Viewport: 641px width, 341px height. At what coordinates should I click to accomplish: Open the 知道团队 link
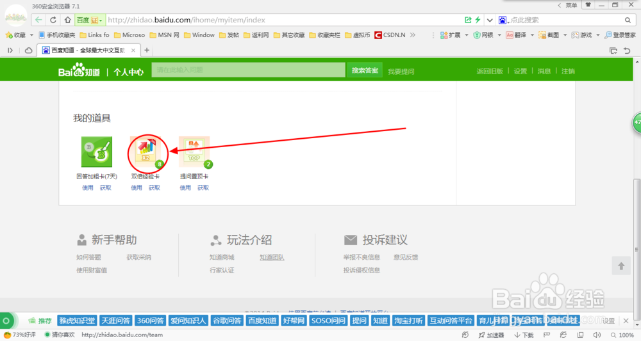click(x=272, y=257)
